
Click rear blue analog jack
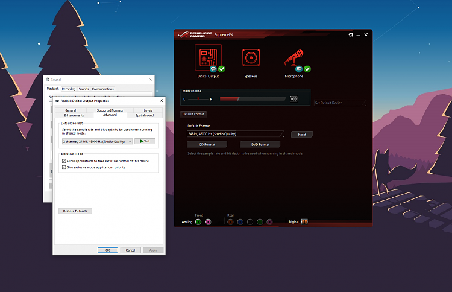click(x=240, y=222)
